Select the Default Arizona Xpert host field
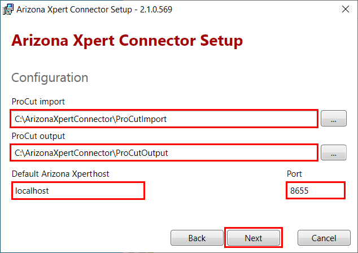 coord(78,191)
